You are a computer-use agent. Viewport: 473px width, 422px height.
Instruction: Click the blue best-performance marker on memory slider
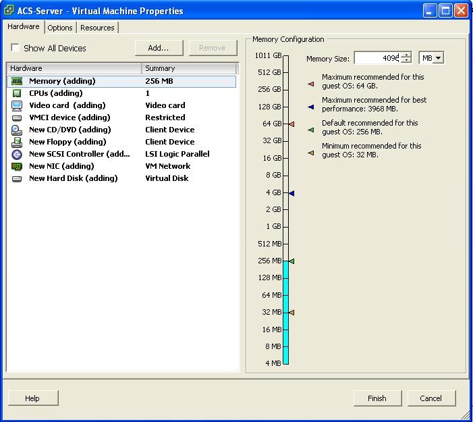[x=291, y=193]
